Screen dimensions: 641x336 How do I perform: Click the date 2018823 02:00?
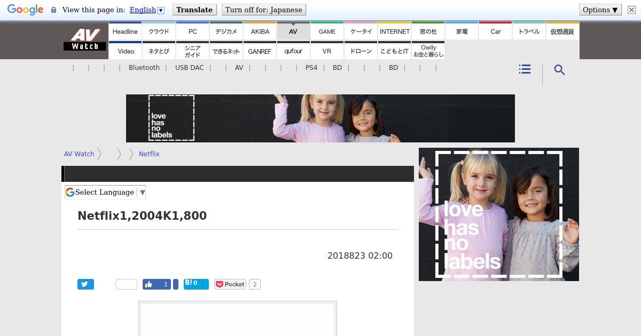(360, 255)
